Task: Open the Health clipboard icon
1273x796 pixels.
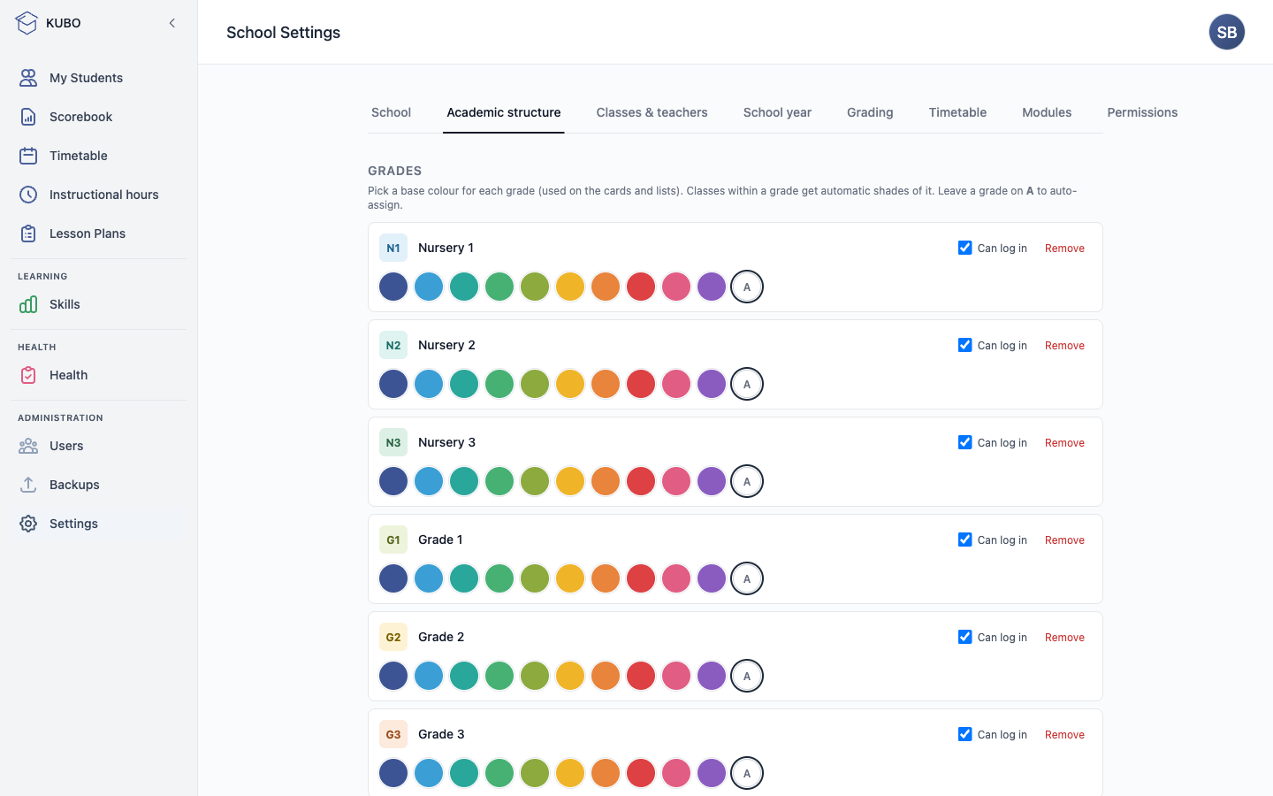Action: tap(28, 375)
